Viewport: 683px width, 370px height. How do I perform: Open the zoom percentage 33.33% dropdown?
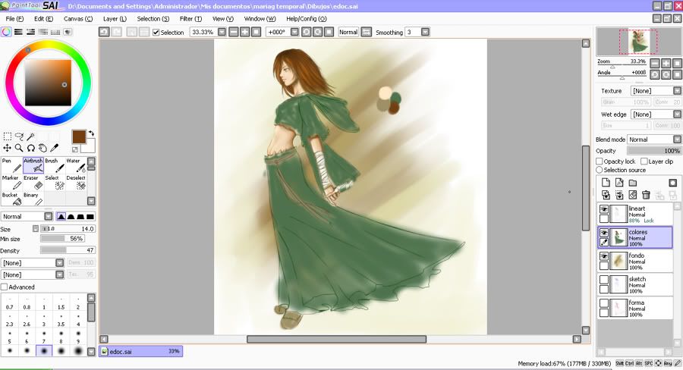222,32
